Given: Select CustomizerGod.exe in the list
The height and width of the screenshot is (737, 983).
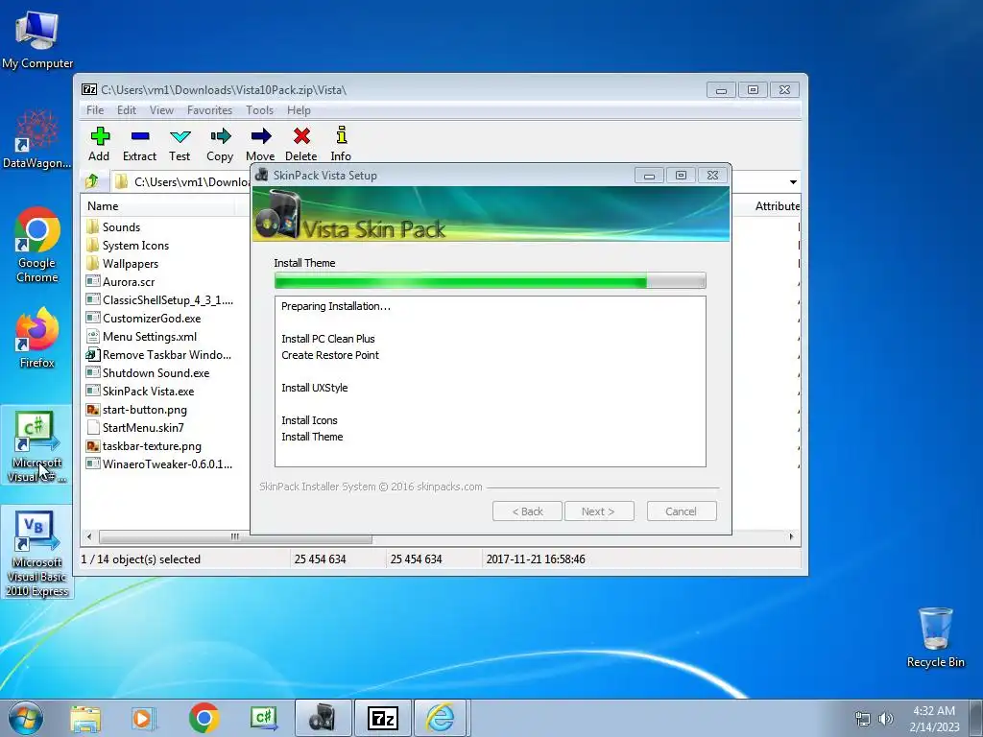Looking at the screenshot, I should (x=151, y=318).
